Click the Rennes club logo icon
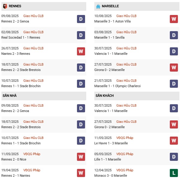The height and width of the screenshot is (180, 180). (5, 6)
